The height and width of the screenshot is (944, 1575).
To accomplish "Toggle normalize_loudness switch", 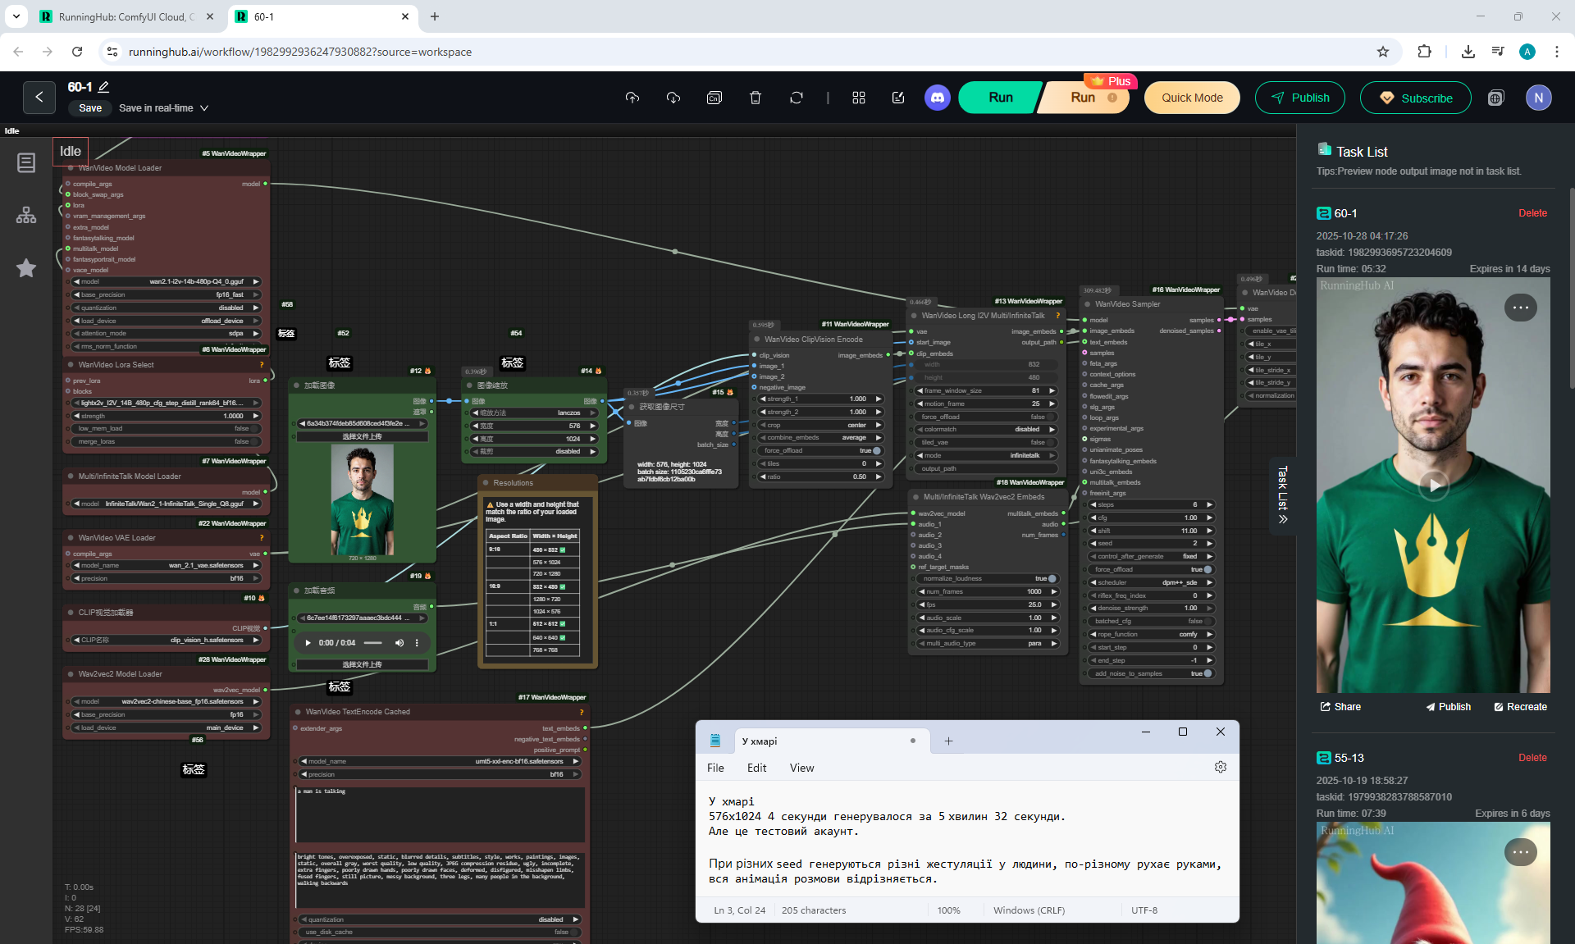I will coord(1051,579).
